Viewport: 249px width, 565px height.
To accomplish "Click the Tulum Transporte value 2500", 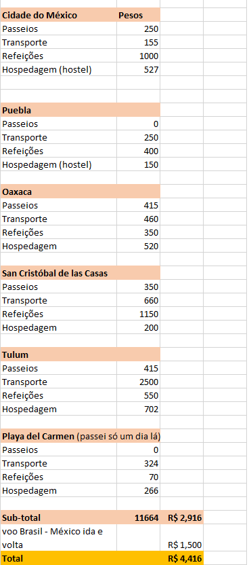I will pyautogui.click(x=139, y=382).
